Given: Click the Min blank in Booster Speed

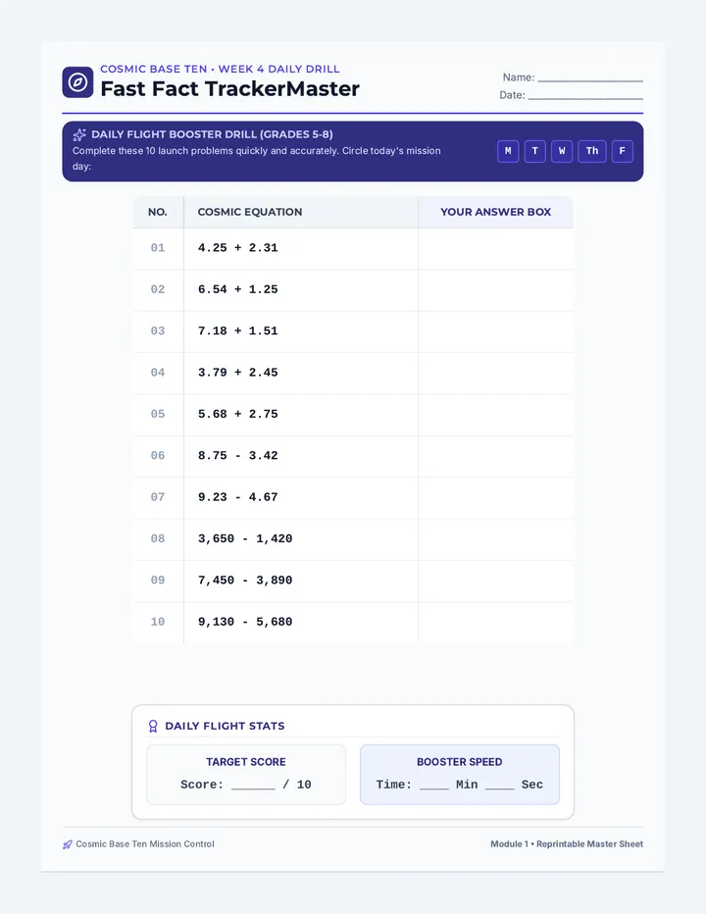Looking at the screenshot, I should click(434, 787).
